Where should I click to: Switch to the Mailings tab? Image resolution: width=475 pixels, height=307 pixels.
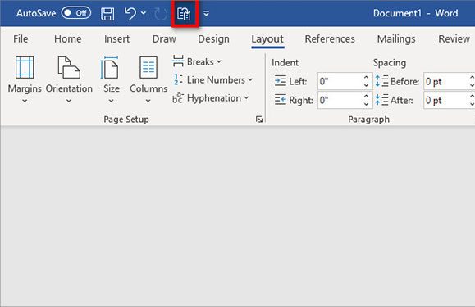pyautogui.click(x=396, y=39)
